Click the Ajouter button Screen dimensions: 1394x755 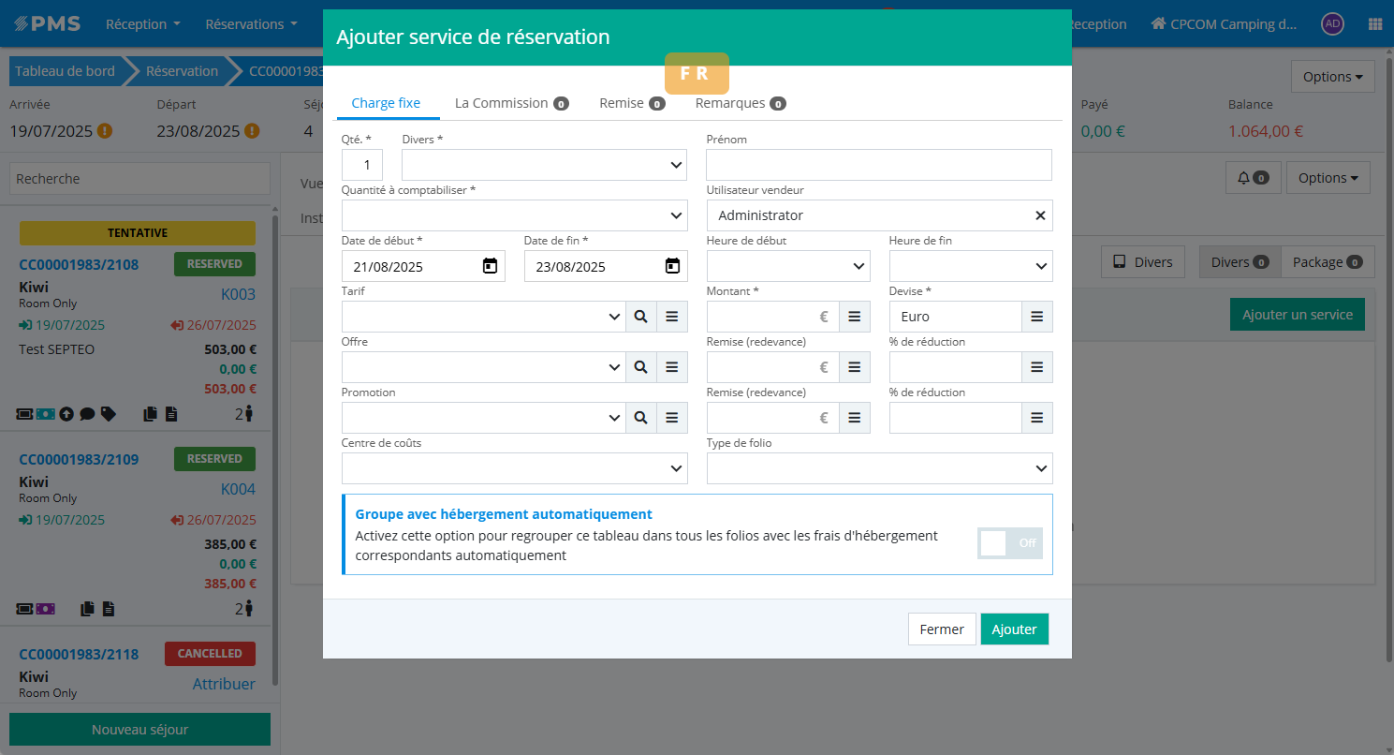[1014, 629]
